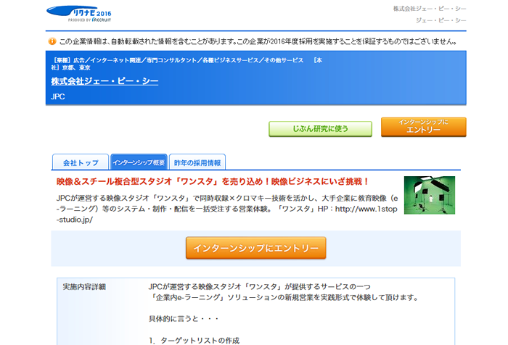This screenshot has width=508, height=345.
Task: Click the large center インターンシップにエントリー button
Action: pos(255,248)
